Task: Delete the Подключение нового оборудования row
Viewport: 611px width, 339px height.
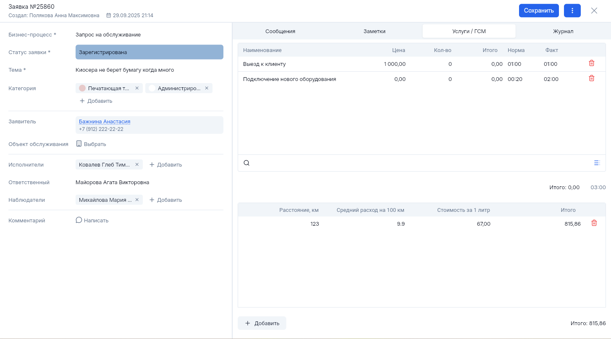Action: pyautogui.click(x=591, y=78)
